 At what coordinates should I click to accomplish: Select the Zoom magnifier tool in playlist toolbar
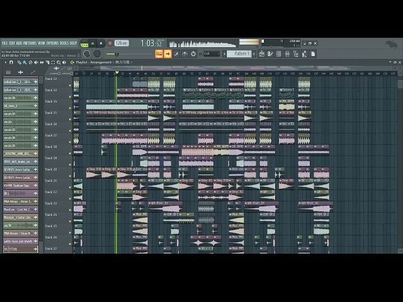59,62
